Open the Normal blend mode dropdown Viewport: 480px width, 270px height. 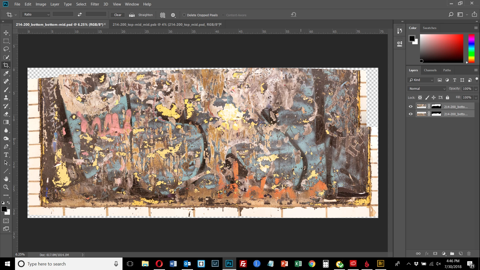427,89
